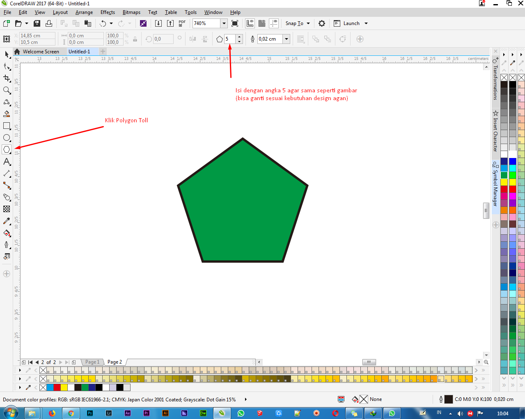Select the Zoom tool
This screenshot has height=419, width=525.
[x=7, y=90]
